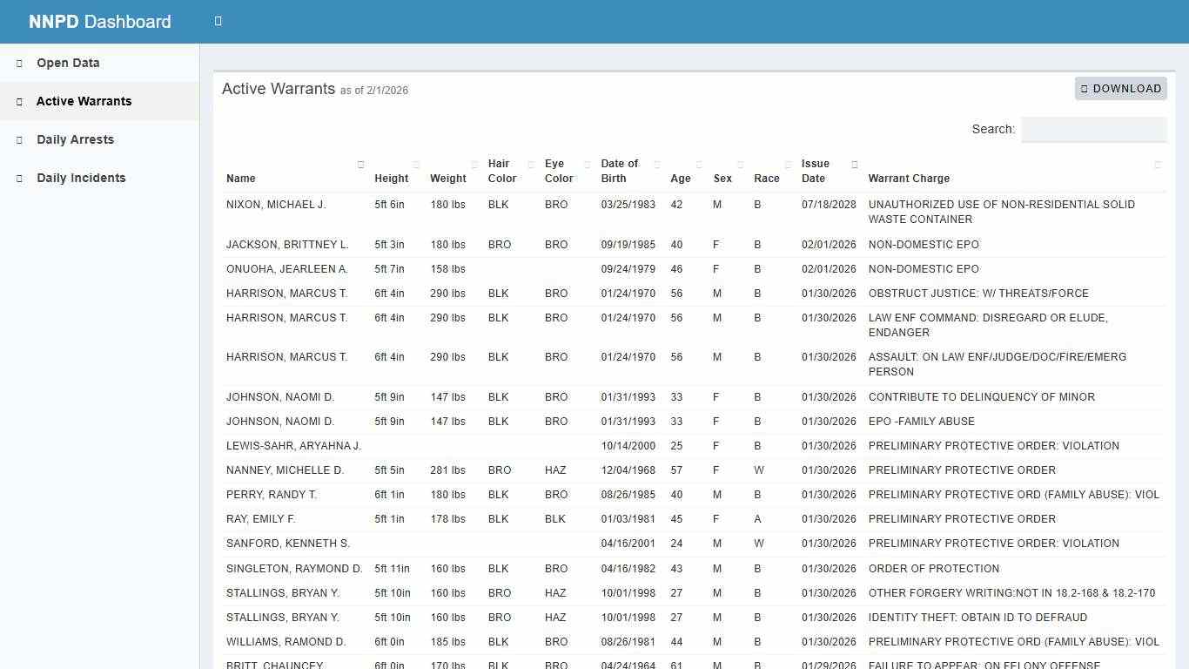Toggle sorting on the Sex column
The image size is (1189, 669).
739,164
